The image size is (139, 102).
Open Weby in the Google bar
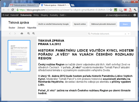pyautogui.click(x=36, y=15)
